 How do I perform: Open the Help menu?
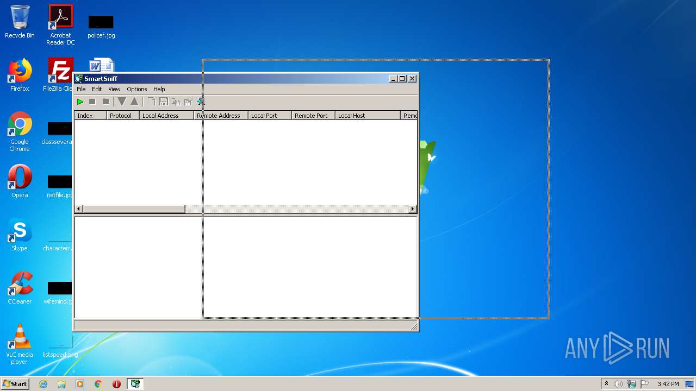(x=159, y=89)
